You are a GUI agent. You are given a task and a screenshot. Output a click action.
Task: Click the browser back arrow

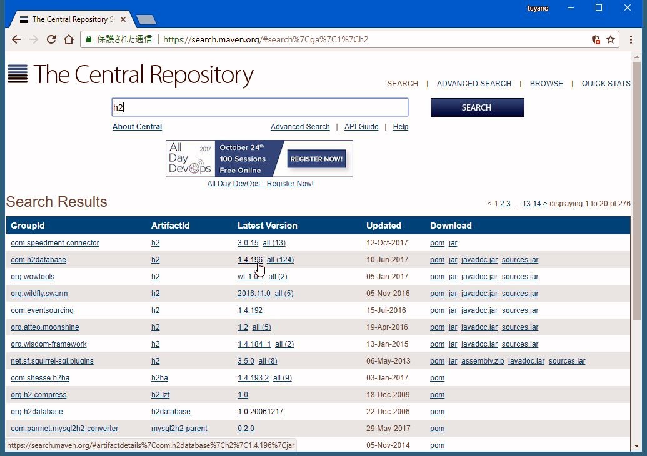tap(16, 39)
